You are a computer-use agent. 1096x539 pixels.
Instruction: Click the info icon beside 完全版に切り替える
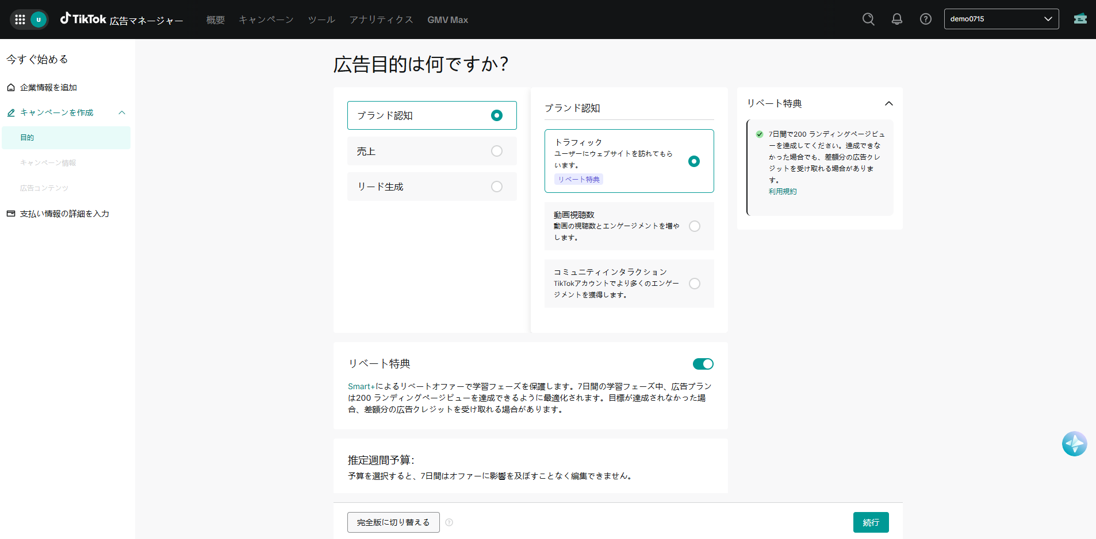tap(449, 522)
